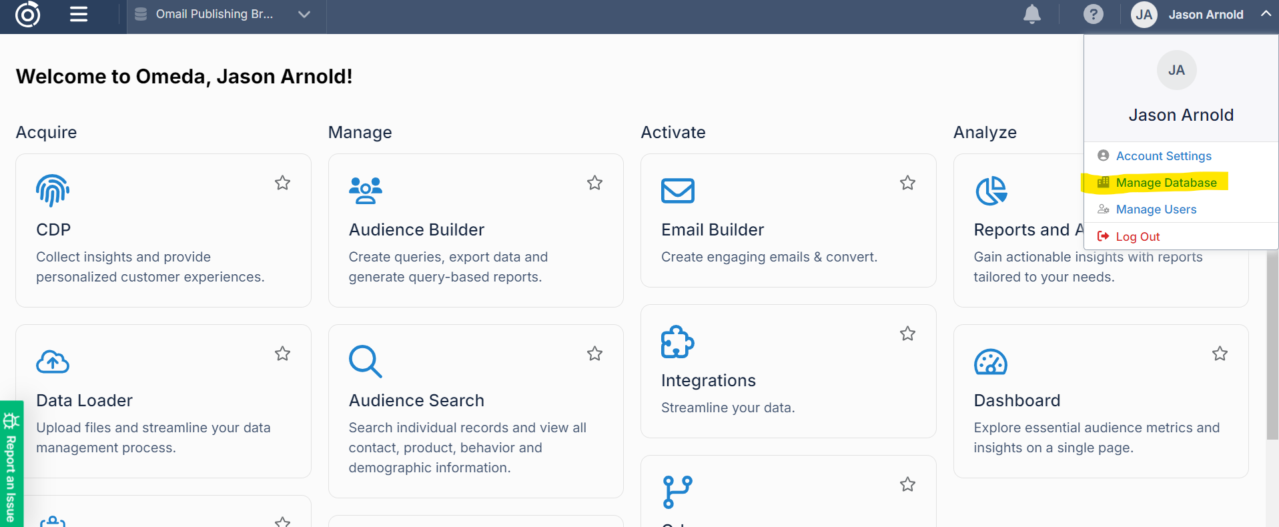Viewport: 1279px width, 527px height.
Task: Toggle favorite star on Dashboard card
Action: coord(1220,354)
